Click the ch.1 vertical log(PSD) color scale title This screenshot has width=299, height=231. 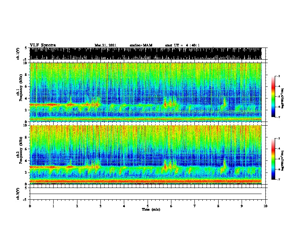click(x=283, y=99)
